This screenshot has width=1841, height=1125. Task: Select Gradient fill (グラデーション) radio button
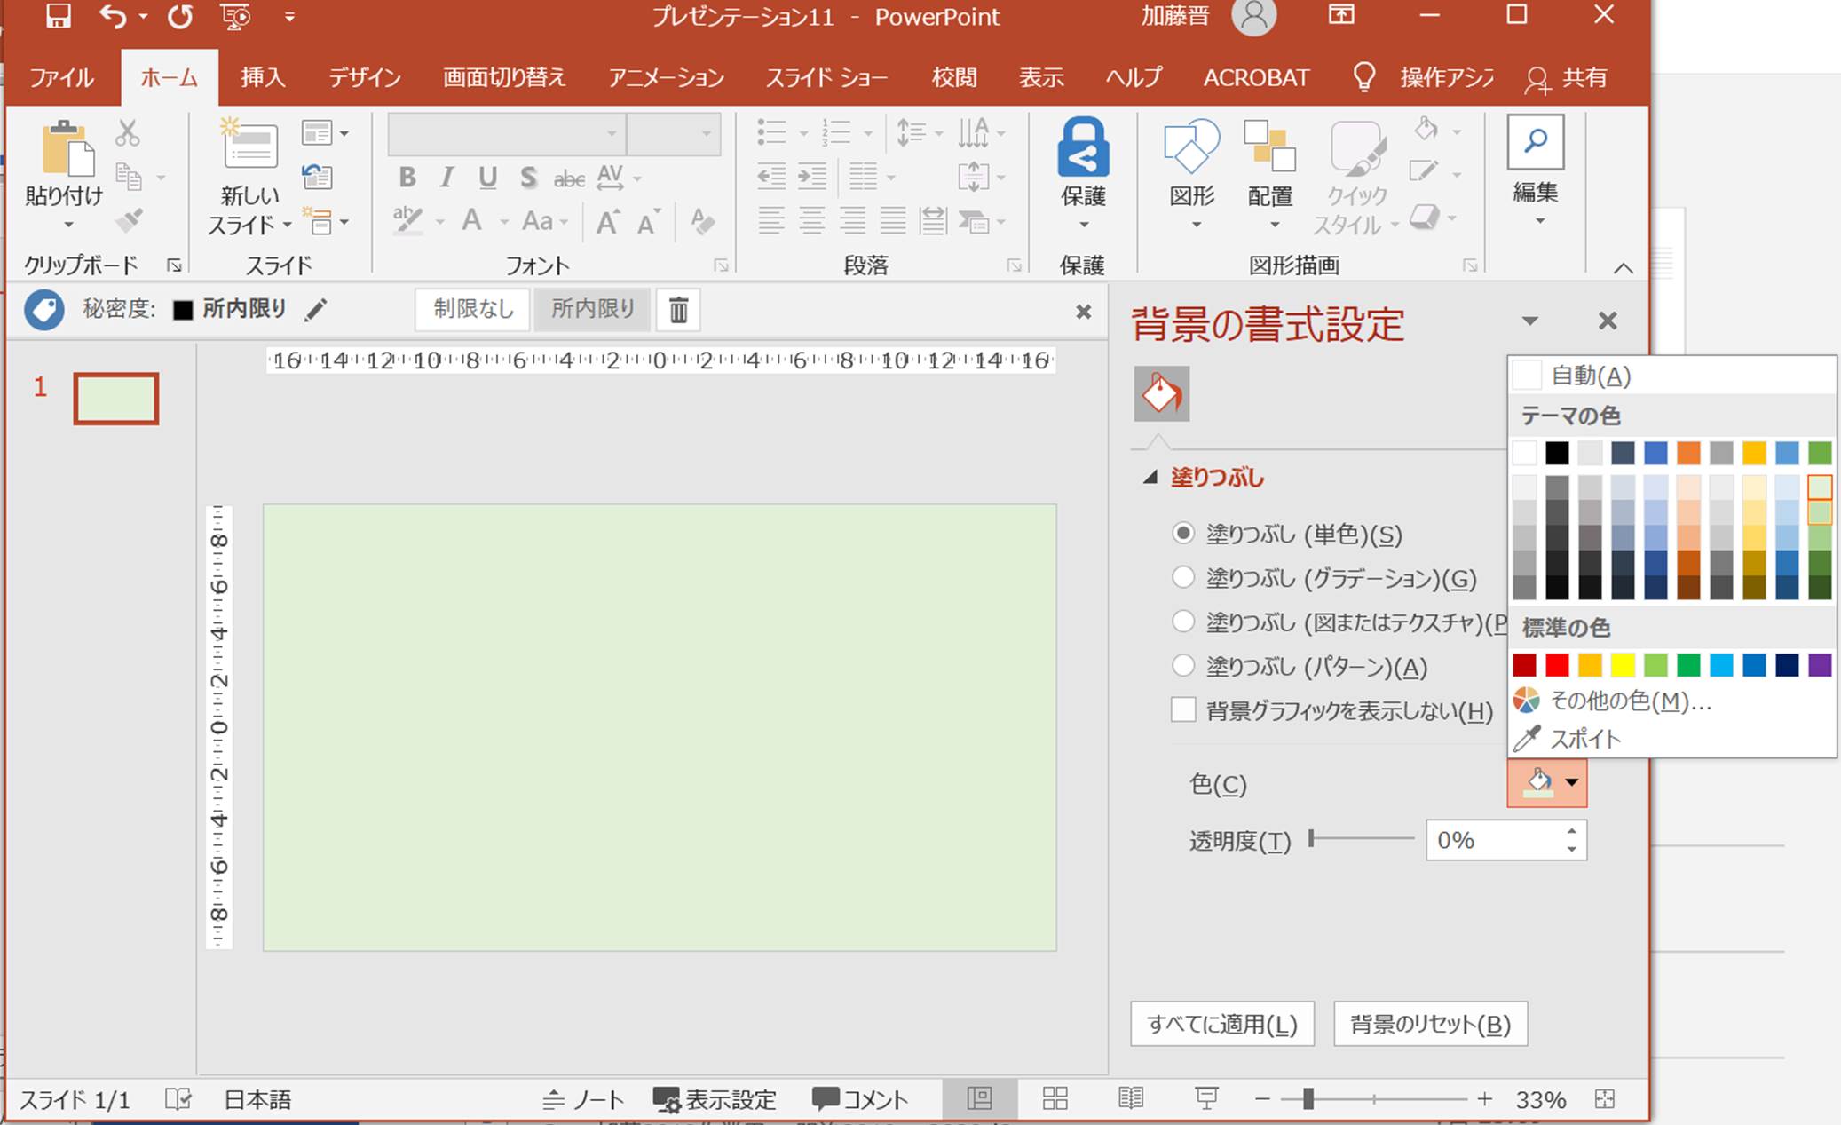(1183, 578)
